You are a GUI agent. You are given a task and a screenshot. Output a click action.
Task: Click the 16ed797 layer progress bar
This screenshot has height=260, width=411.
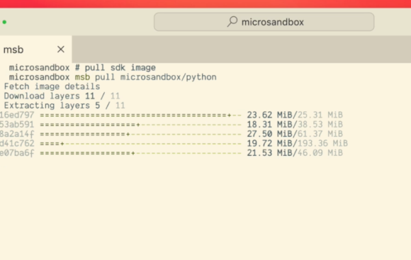coord(140,115)
